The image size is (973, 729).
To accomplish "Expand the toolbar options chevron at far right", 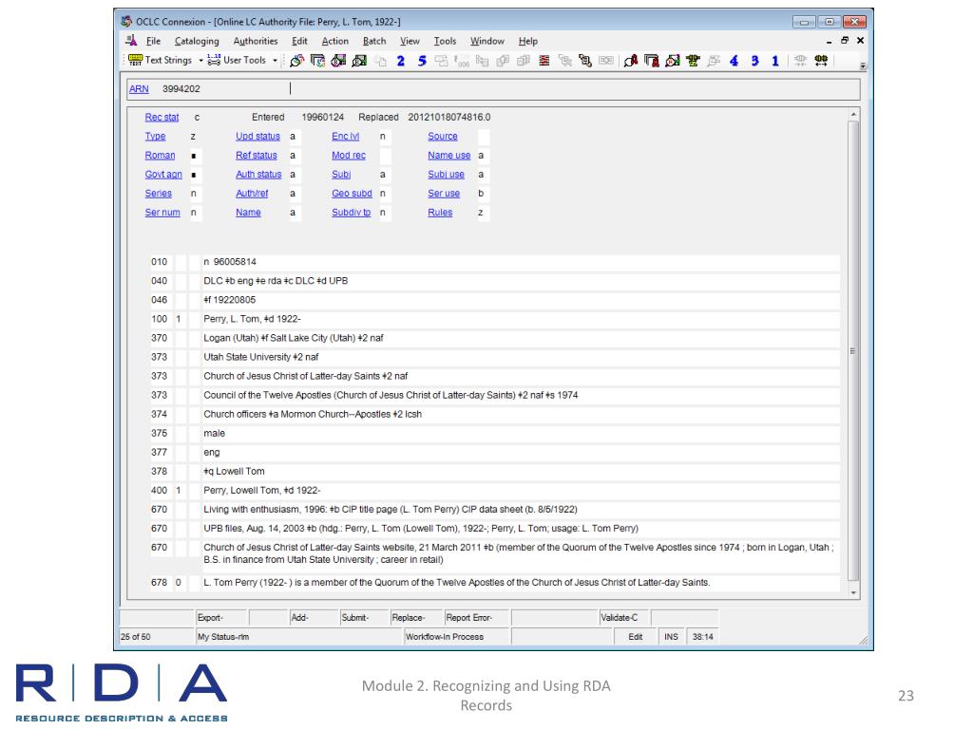I will tap(863, 65).
